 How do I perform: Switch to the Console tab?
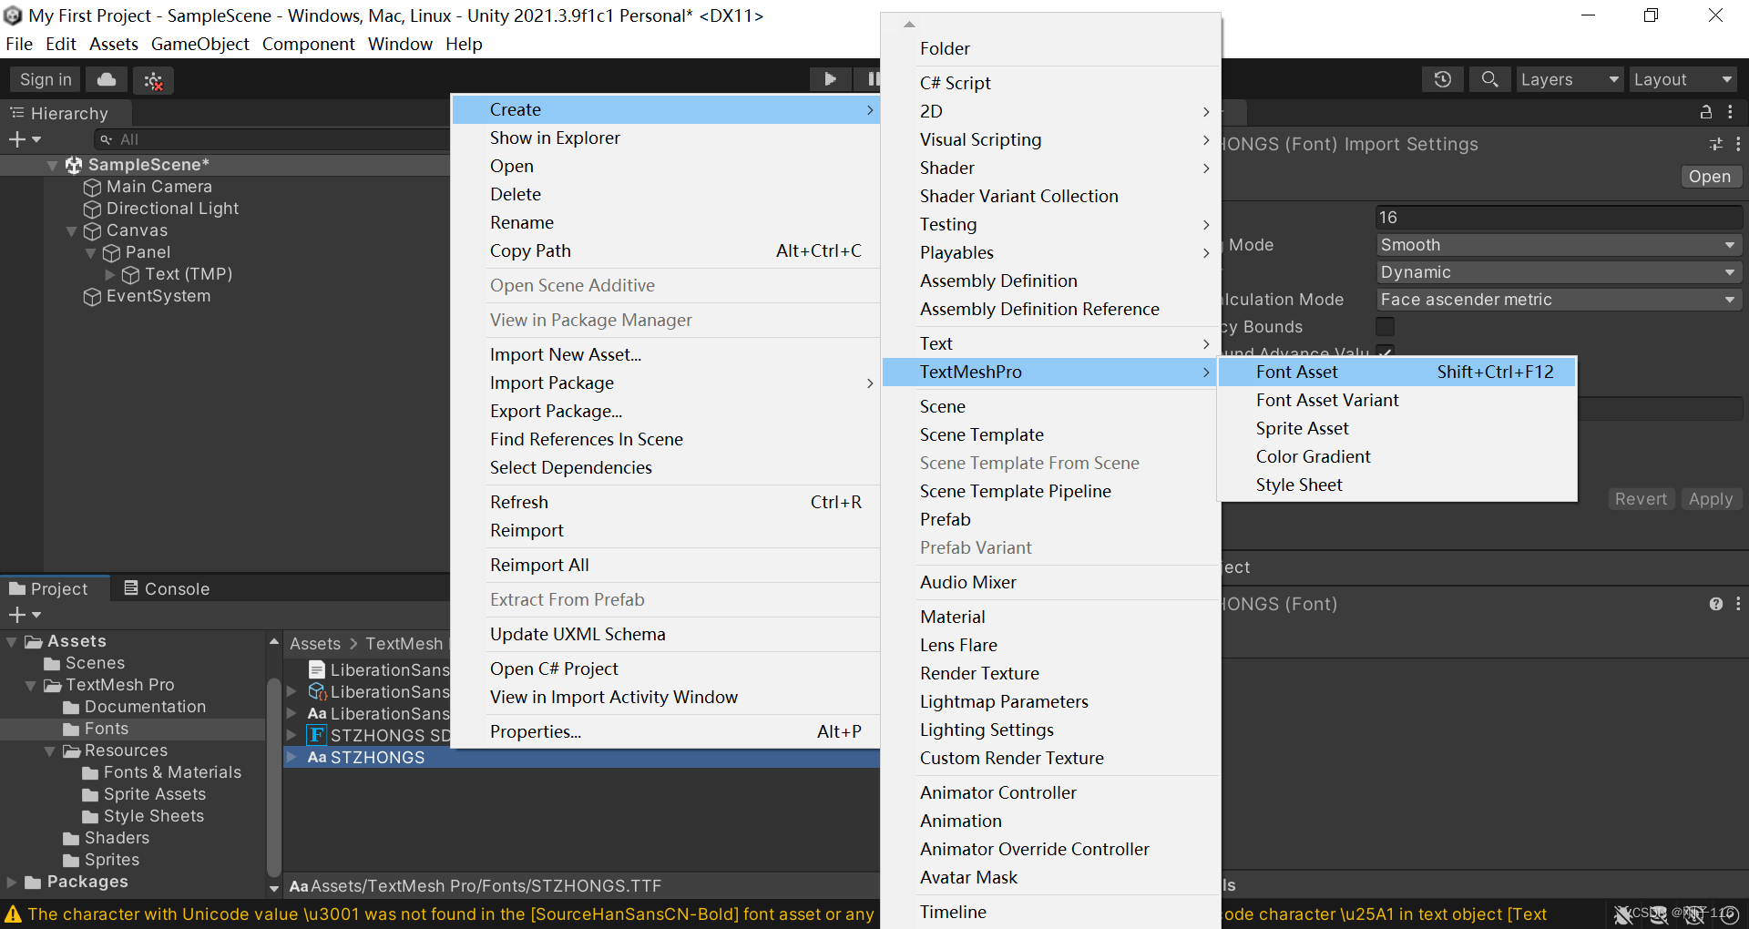pos(167,588)
